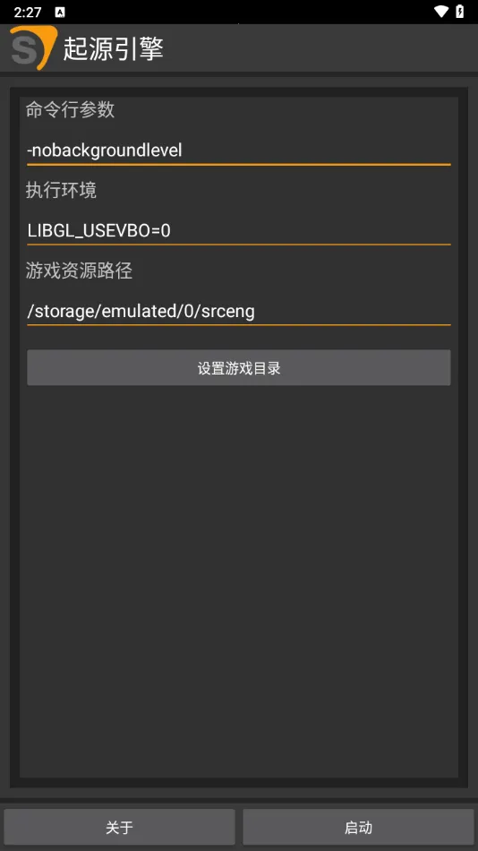Focus the /storage/emulated/0/srceng path field
478x851 pixels.
(239, 311)
